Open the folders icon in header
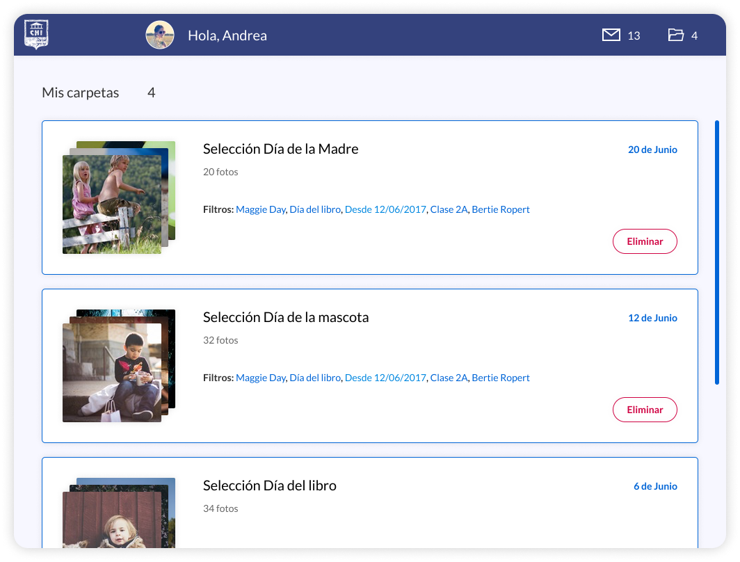The width and height of the screenshot is (740, 562). click(x=676, y=35)
